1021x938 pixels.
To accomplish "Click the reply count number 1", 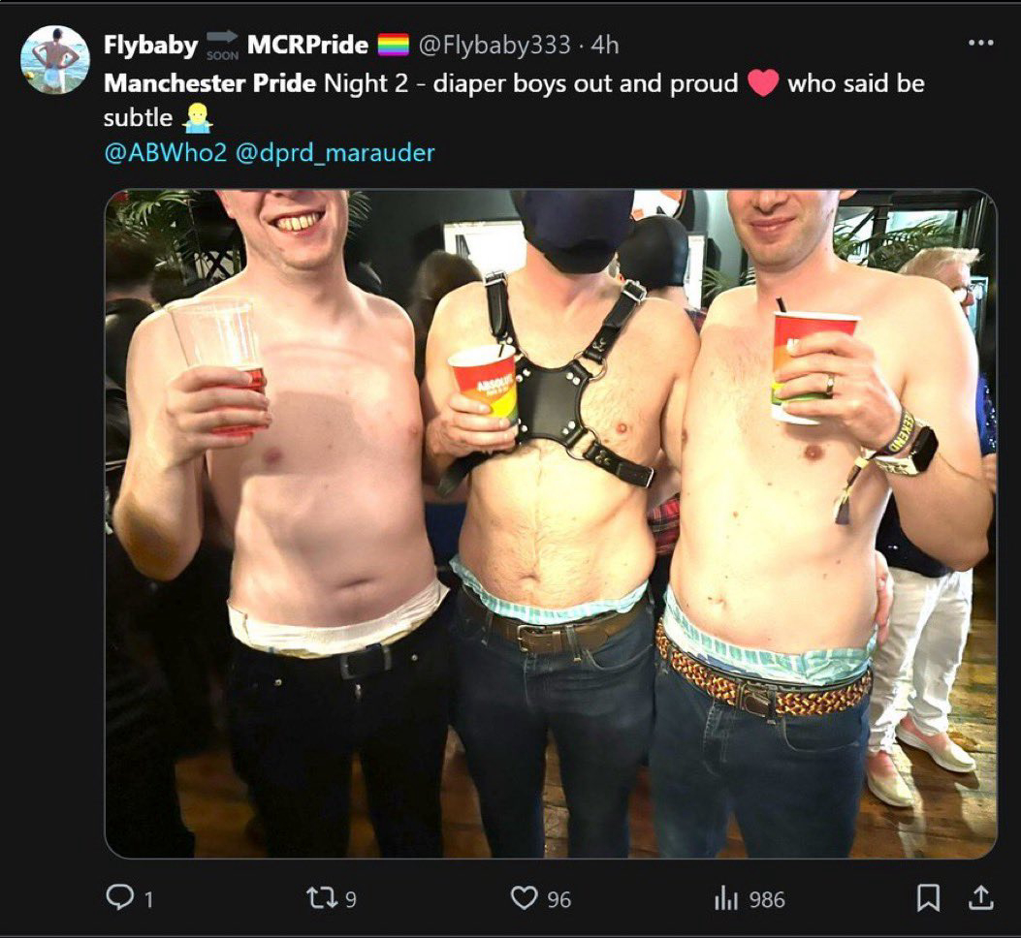I will coord(148,899).
